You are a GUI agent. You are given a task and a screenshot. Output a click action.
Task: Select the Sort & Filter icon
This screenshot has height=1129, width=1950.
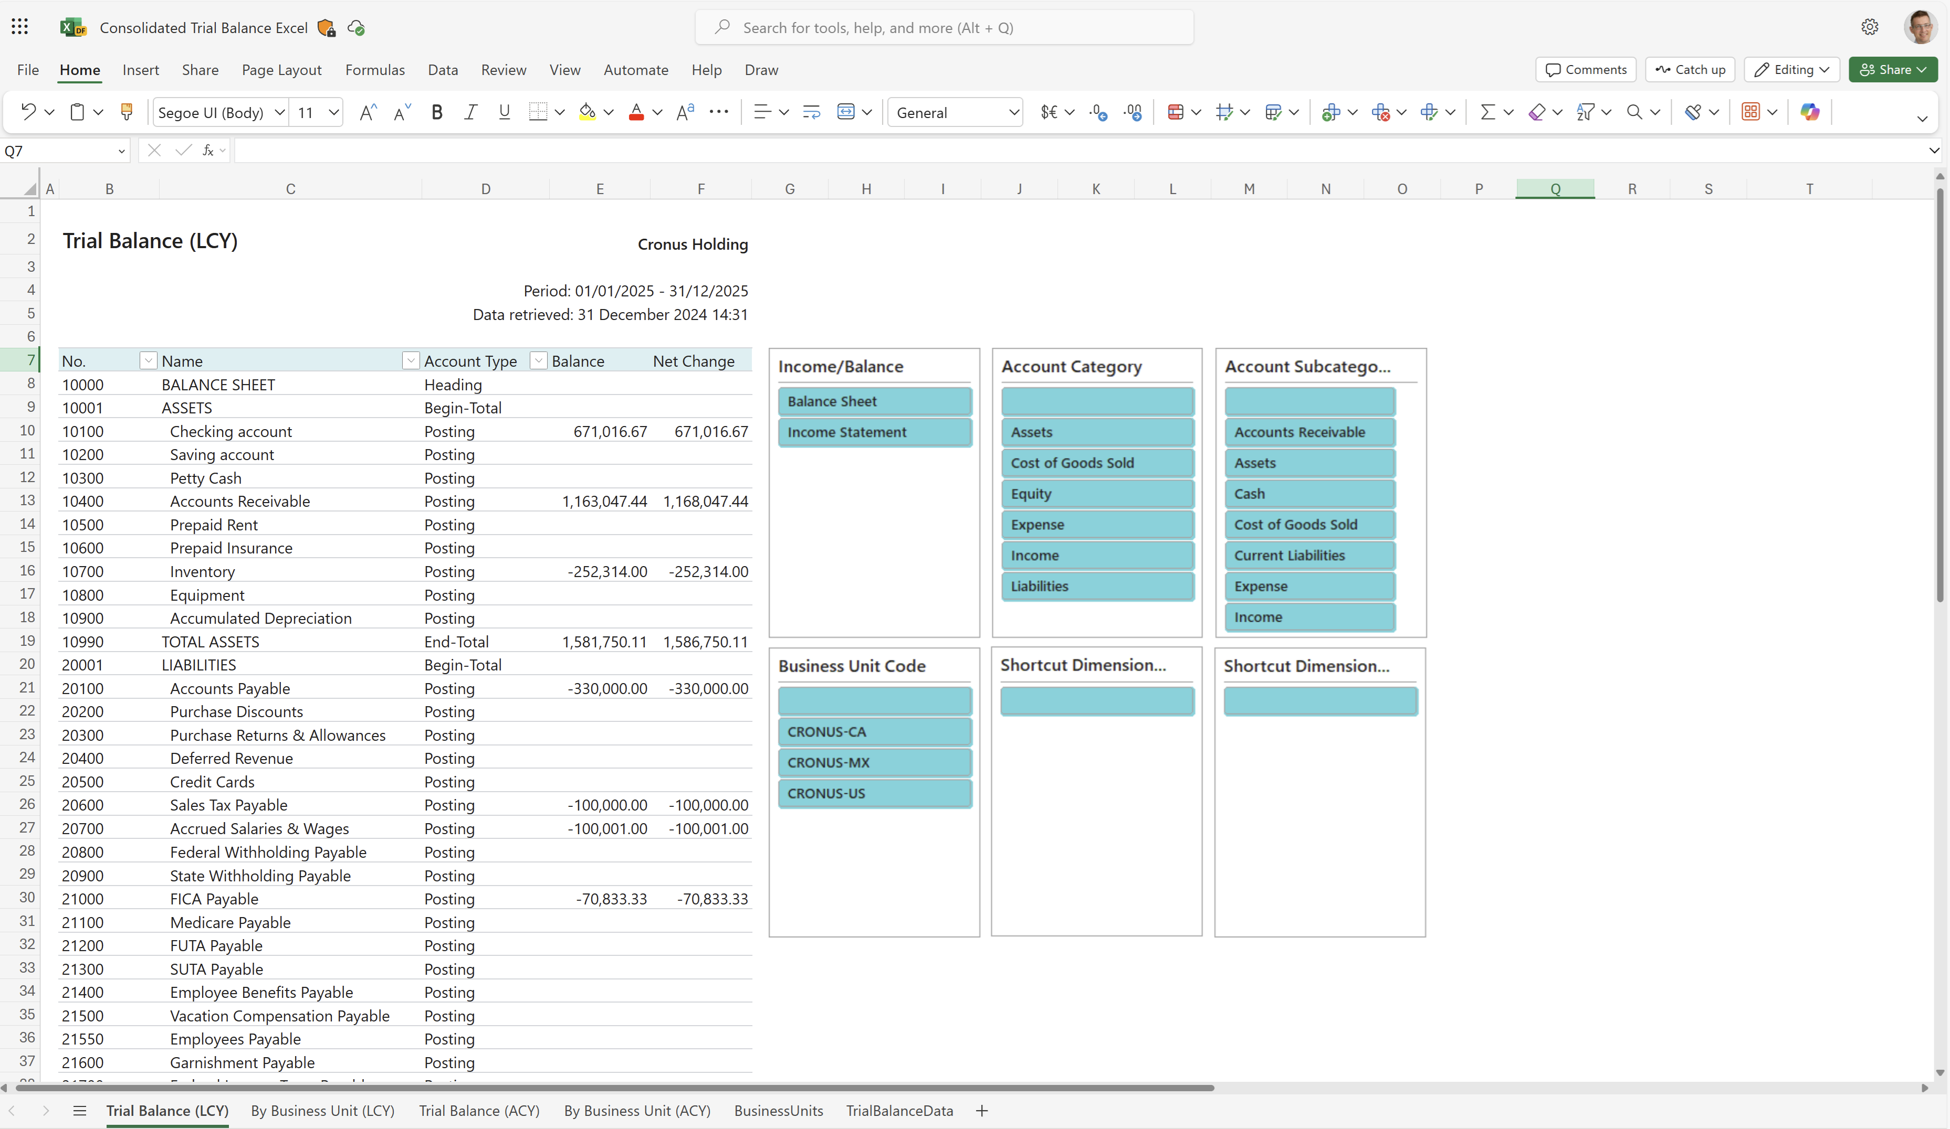(x=1587, y=112)
